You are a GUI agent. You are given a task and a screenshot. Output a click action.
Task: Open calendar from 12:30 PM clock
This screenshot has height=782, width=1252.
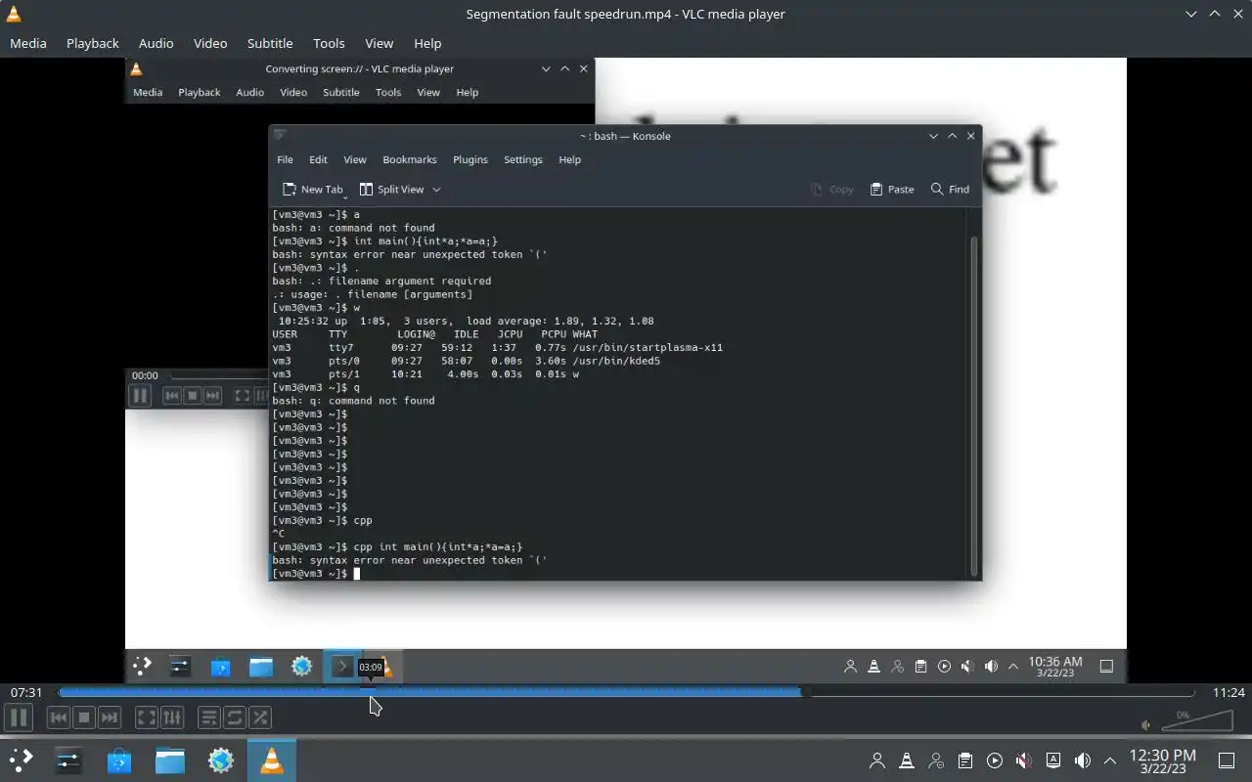tap(1163, 760)
